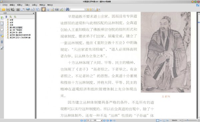Open the Bookmarks sidebar panel icon
The image size is (200, 122).
[2, 18]
